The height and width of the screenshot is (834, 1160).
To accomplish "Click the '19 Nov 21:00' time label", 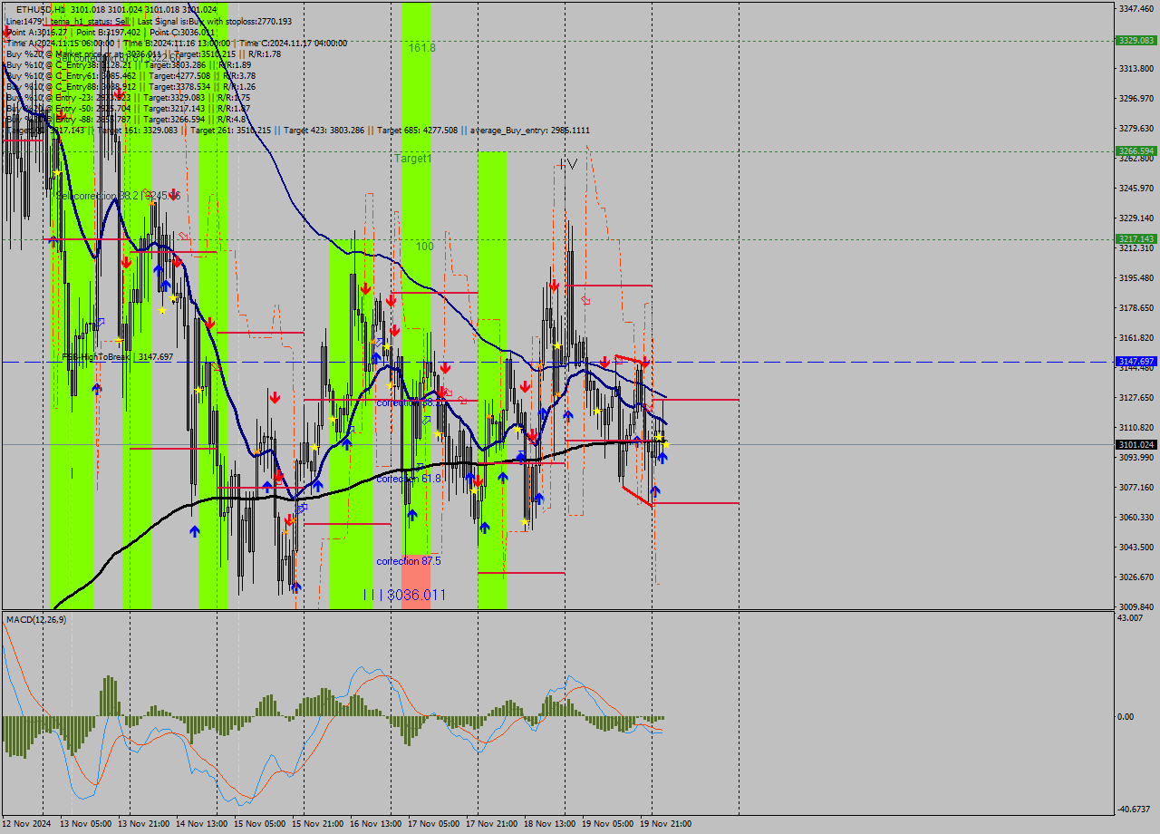I will pos(665,824).
